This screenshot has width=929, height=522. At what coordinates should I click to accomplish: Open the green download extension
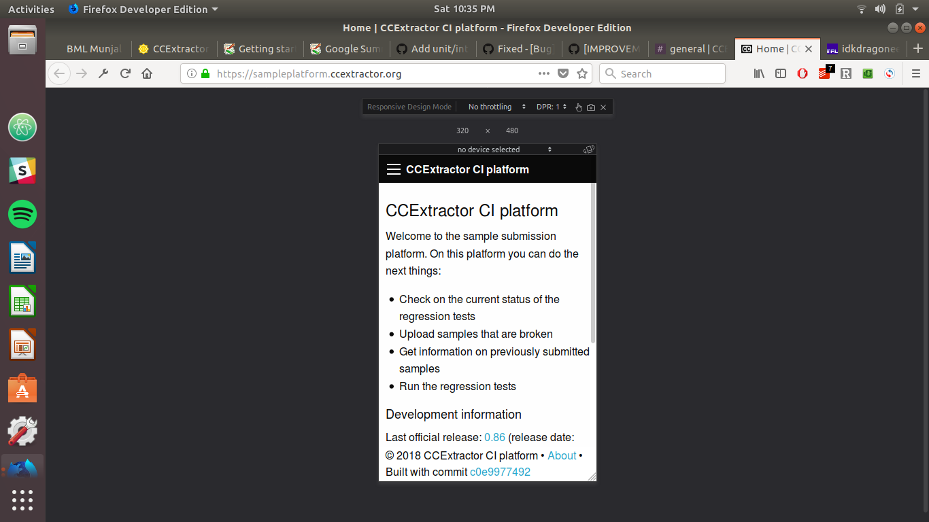coord(868,73)
